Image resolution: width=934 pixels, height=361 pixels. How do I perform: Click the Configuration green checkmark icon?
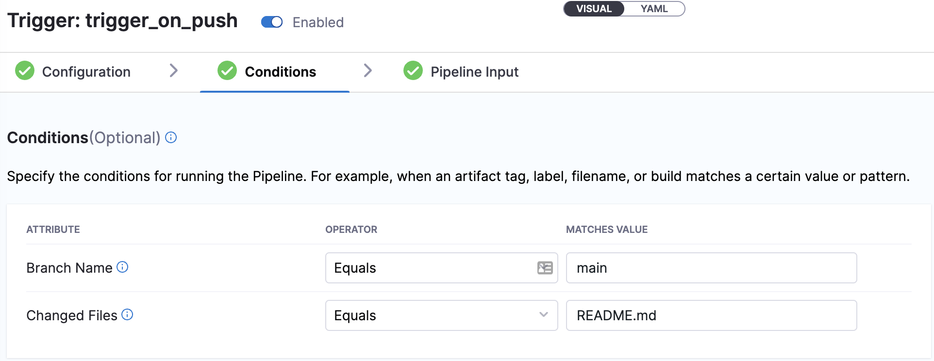[25, 71]
